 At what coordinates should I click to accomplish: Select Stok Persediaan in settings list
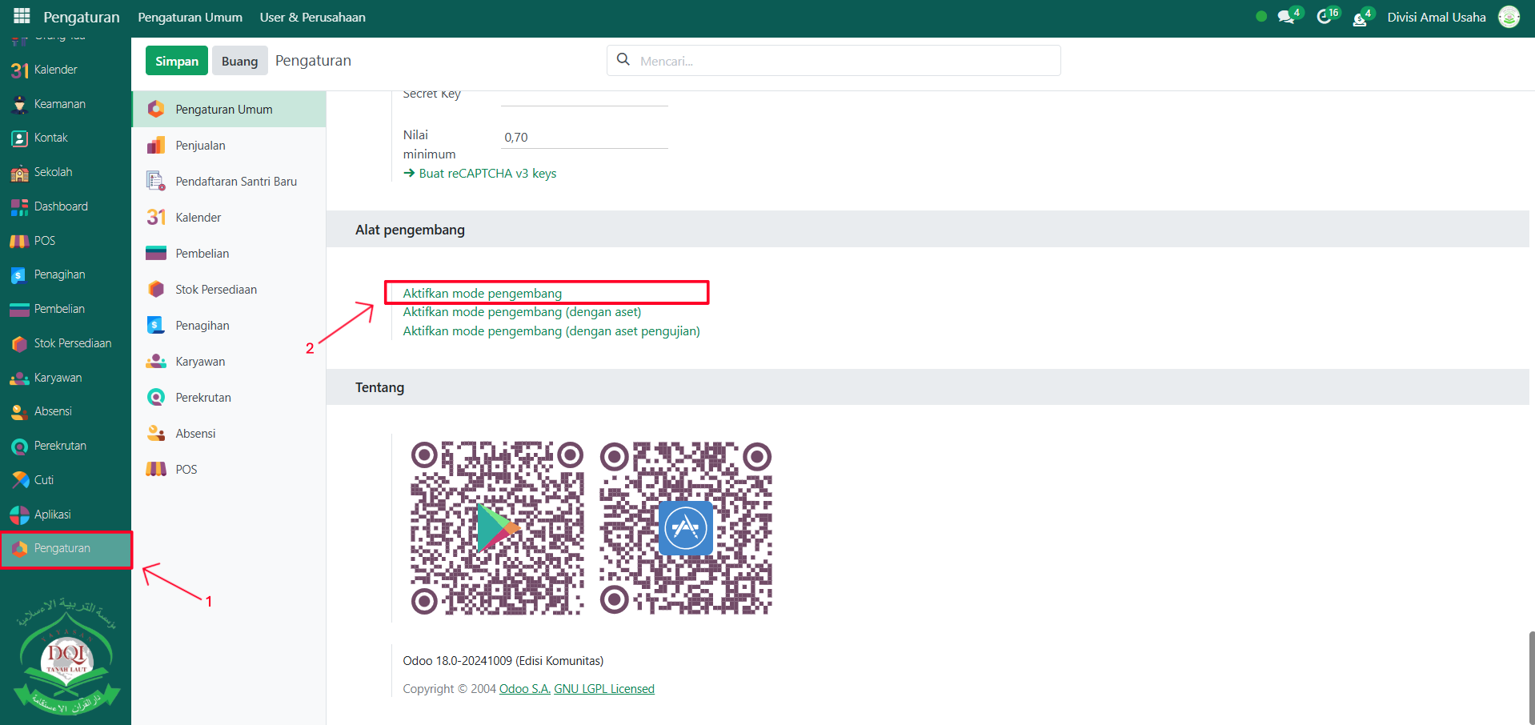pos(216,290)
